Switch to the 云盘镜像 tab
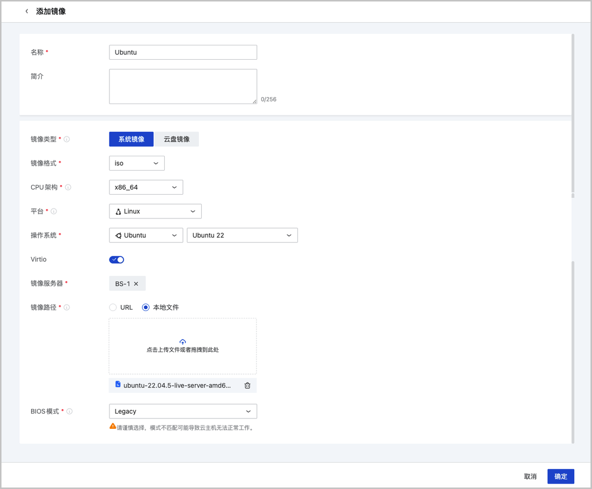This screenshot has height=489, width=592. pyautogui.click(x=177, y=140)
